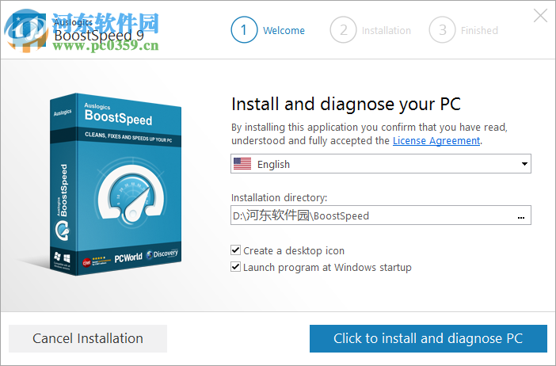Click the 'Installation directory:' label
Screen dimensions: 556x366
[x=279, y=197]
